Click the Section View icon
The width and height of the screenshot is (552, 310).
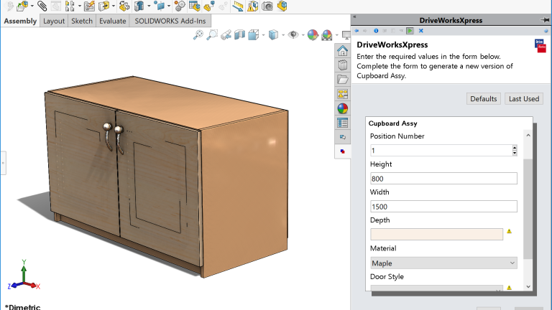(x=240, y=34)
